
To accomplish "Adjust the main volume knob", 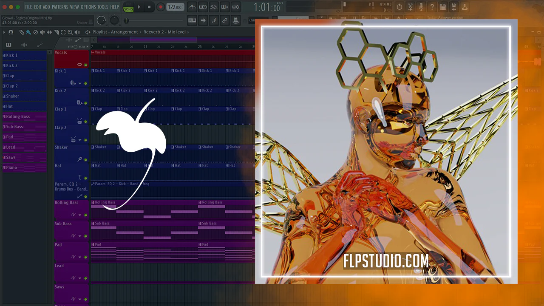I will click(x=101, y=20).
